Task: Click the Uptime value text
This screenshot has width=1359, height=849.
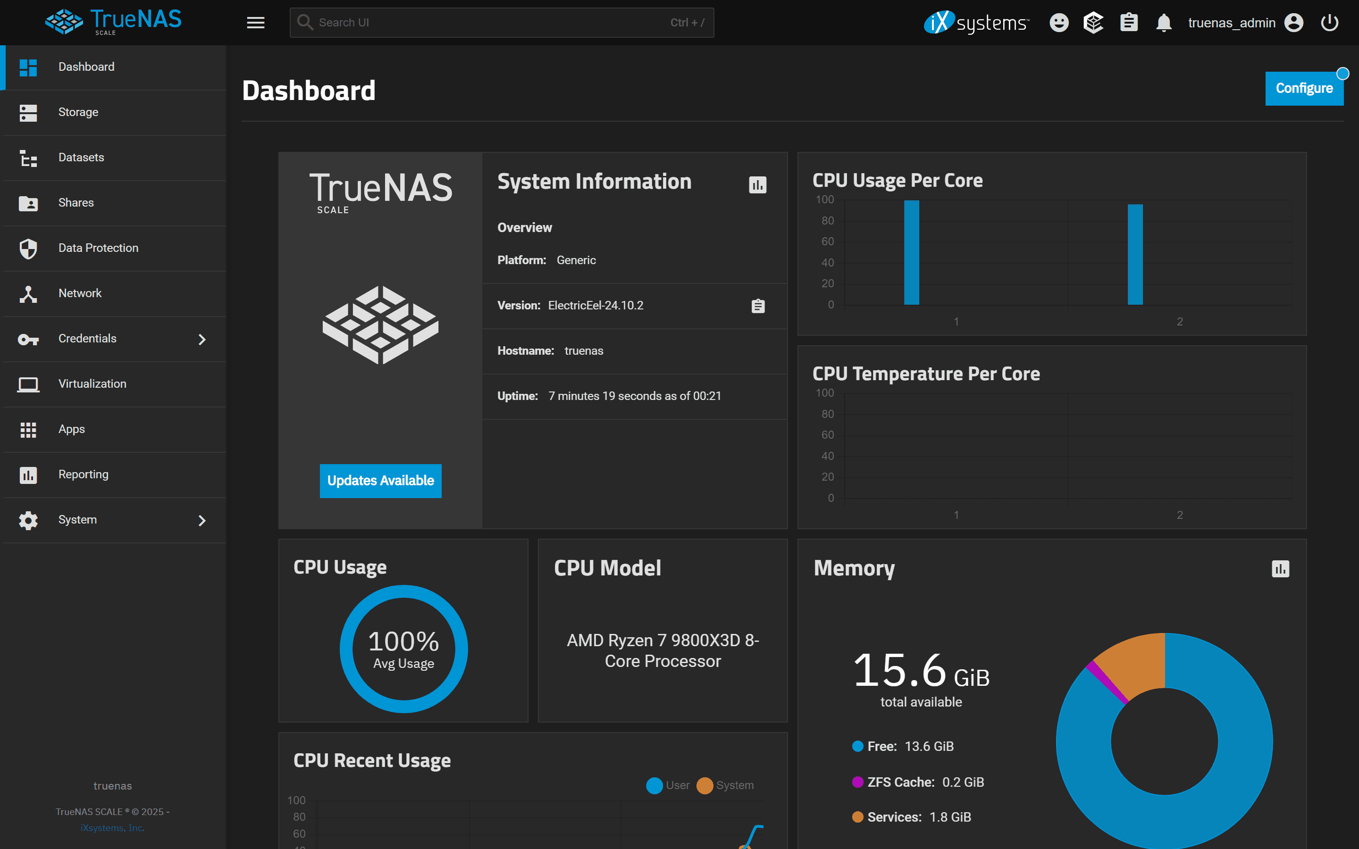Action: 635,396
